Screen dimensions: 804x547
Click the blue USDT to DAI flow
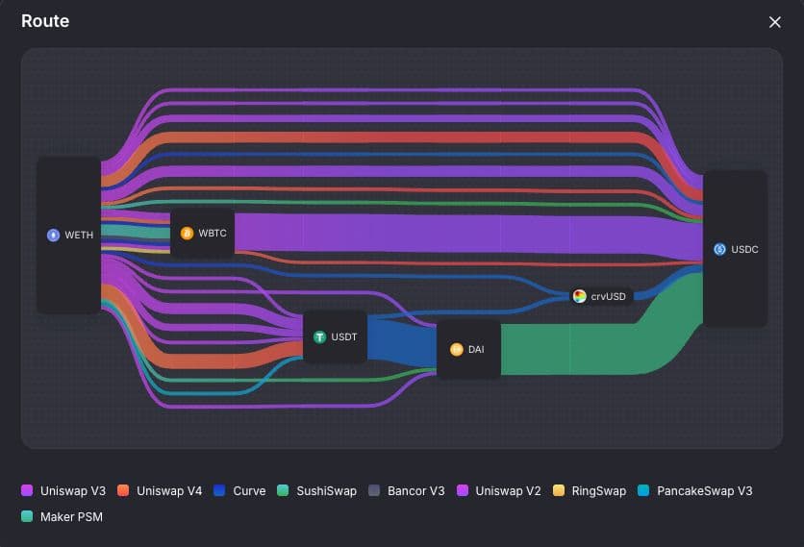coord(401,342)
